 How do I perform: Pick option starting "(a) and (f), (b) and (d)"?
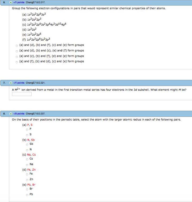coord(17,61)
